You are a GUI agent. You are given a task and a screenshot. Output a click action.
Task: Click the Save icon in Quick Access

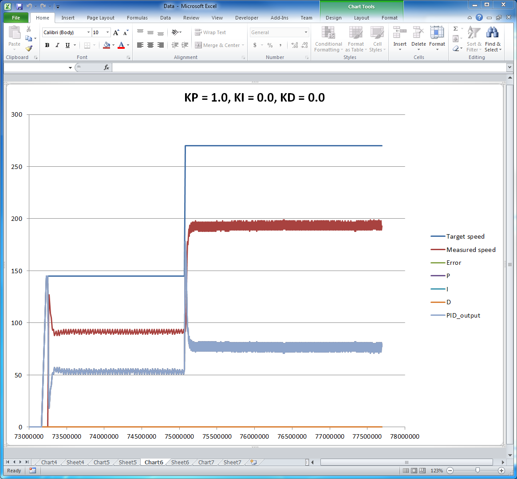pos(19,6)
